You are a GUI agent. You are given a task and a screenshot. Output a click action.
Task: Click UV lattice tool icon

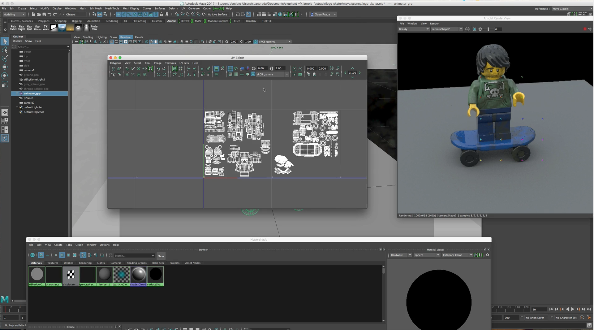click(x=114, y=68)
